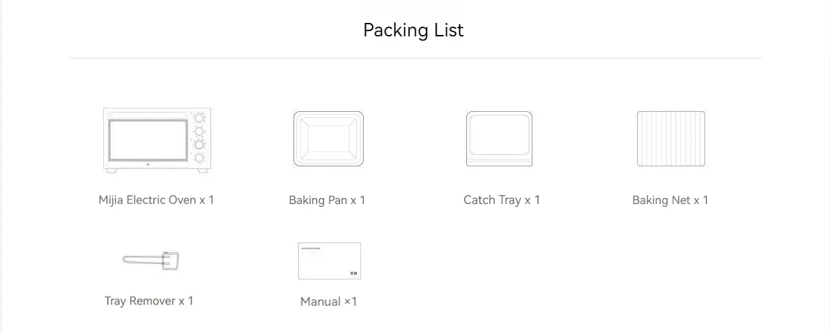Select the 'Baking Net x 1' label
Viewport: 830px width, 334px height.
(x=670, y=200)
